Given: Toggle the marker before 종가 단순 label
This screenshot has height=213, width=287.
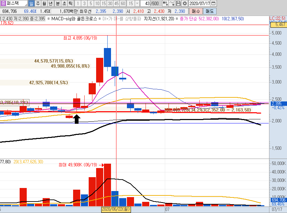Looking at the screenshot, I should coord(177,19).
